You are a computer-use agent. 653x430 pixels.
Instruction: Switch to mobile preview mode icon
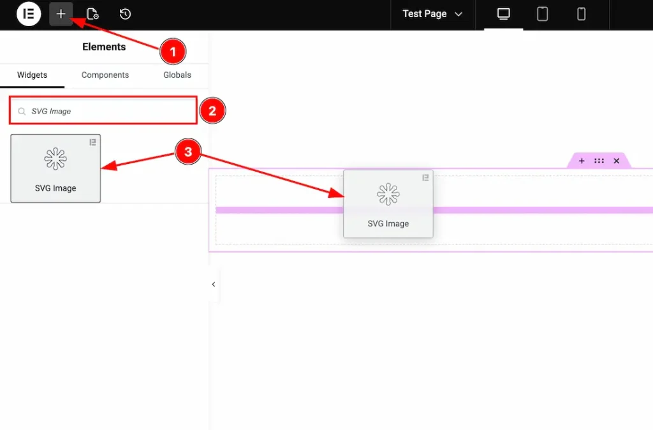581,13
